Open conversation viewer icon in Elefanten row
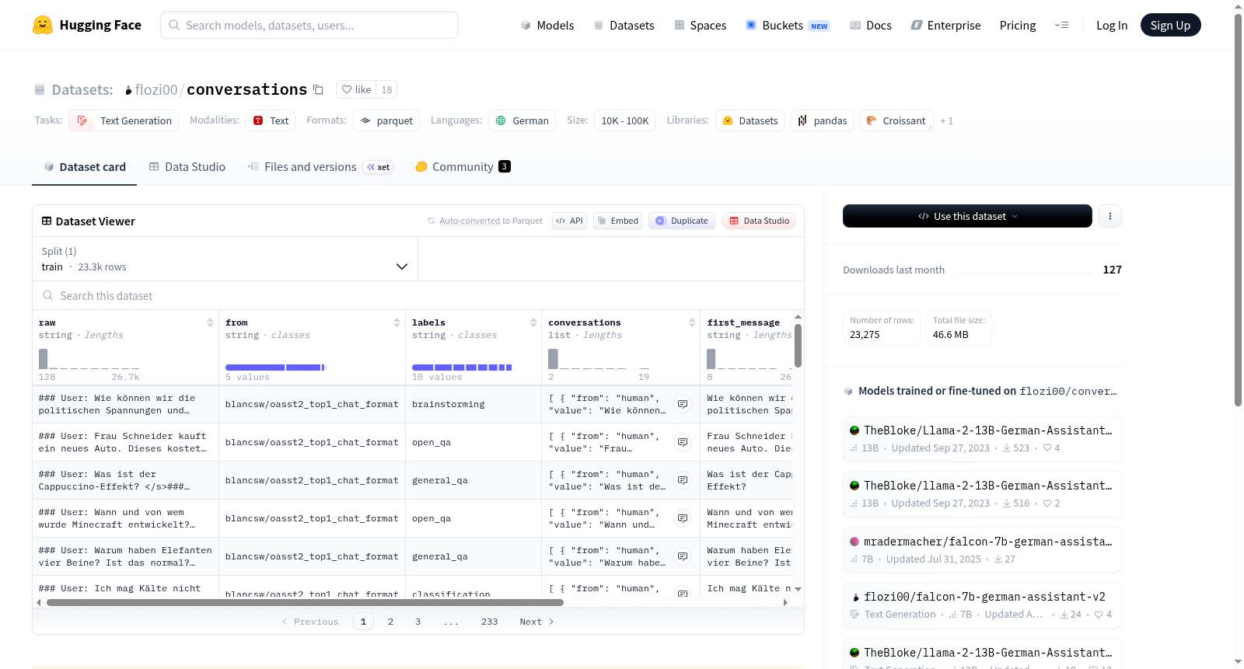The height and width of the screenshot is (669, 1244). [x=683, y=556]
